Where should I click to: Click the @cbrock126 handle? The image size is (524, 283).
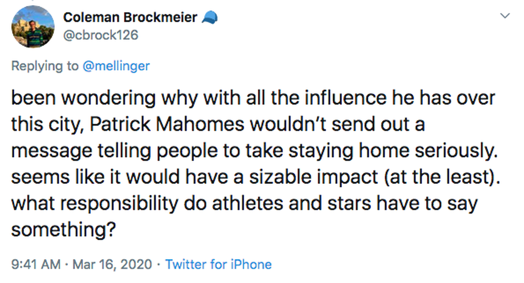[x=101, y=35]
